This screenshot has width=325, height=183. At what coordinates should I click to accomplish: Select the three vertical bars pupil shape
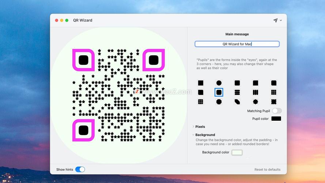click(256, 92)
